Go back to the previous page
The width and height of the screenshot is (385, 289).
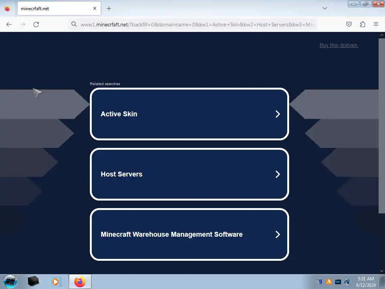[x=9, y=24]
